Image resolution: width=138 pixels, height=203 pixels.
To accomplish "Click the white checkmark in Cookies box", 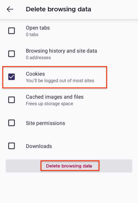I will click(x=11, y=77).
